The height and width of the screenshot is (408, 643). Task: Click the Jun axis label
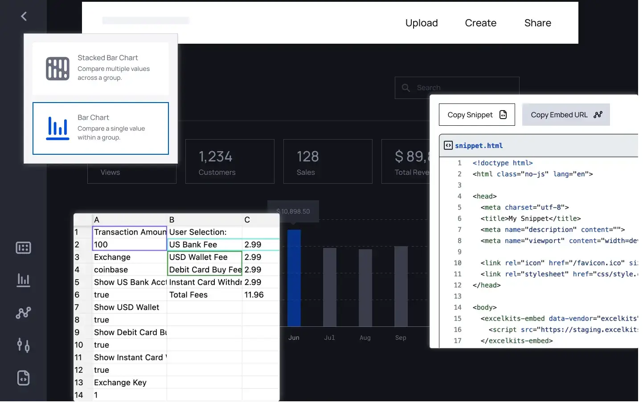pos(294,338)
